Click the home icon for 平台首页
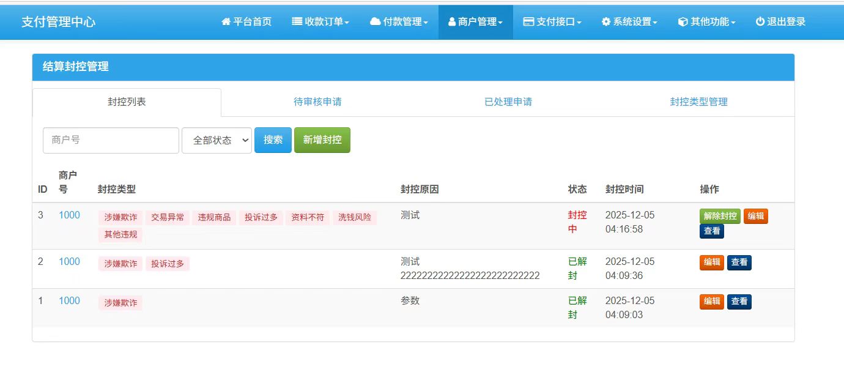 coord(226,22)
